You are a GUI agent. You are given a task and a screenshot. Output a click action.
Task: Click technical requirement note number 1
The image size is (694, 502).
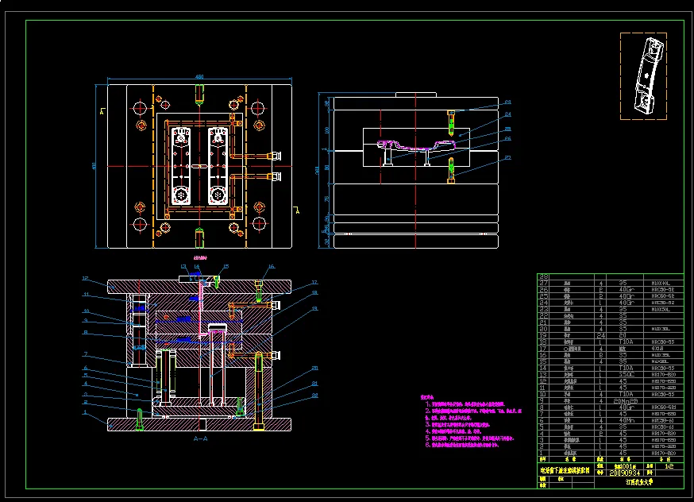click(x=465, y=404)
